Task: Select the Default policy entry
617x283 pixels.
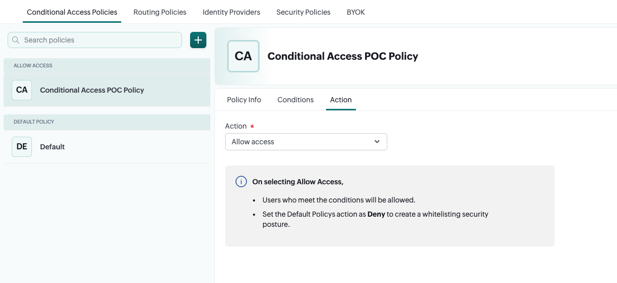Action: point(53,147)
